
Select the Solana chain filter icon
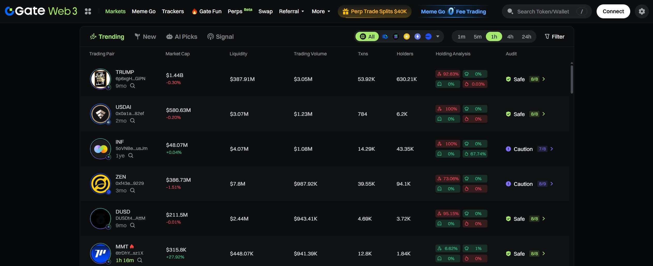(396, 36)
